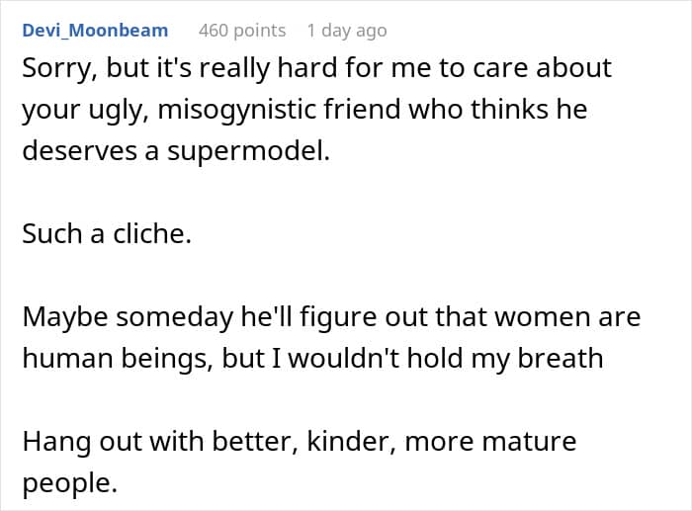Viewport: 692px width, 511px height.
Task: Click the "1 day ago" comment timestamp
Action: pos(346,31)
